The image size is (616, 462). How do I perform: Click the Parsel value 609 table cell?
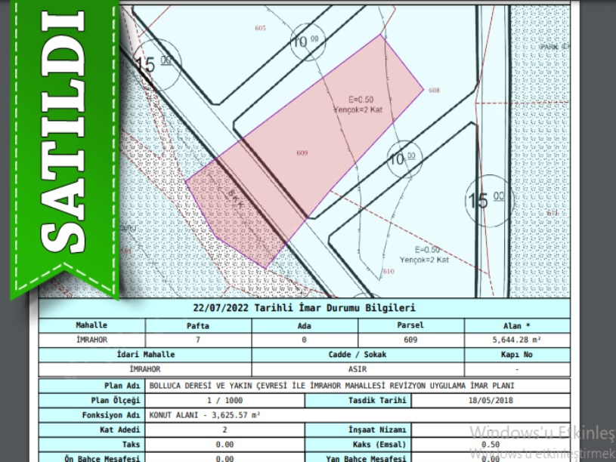click(410, 340)
